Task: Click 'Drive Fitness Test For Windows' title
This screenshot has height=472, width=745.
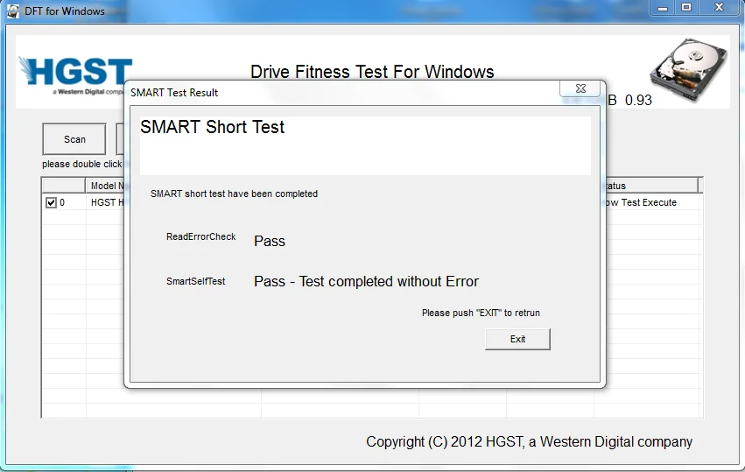Action: coord(372,72)
